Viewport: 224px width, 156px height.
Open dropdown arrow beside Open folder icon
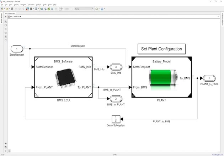click(10, 9)
